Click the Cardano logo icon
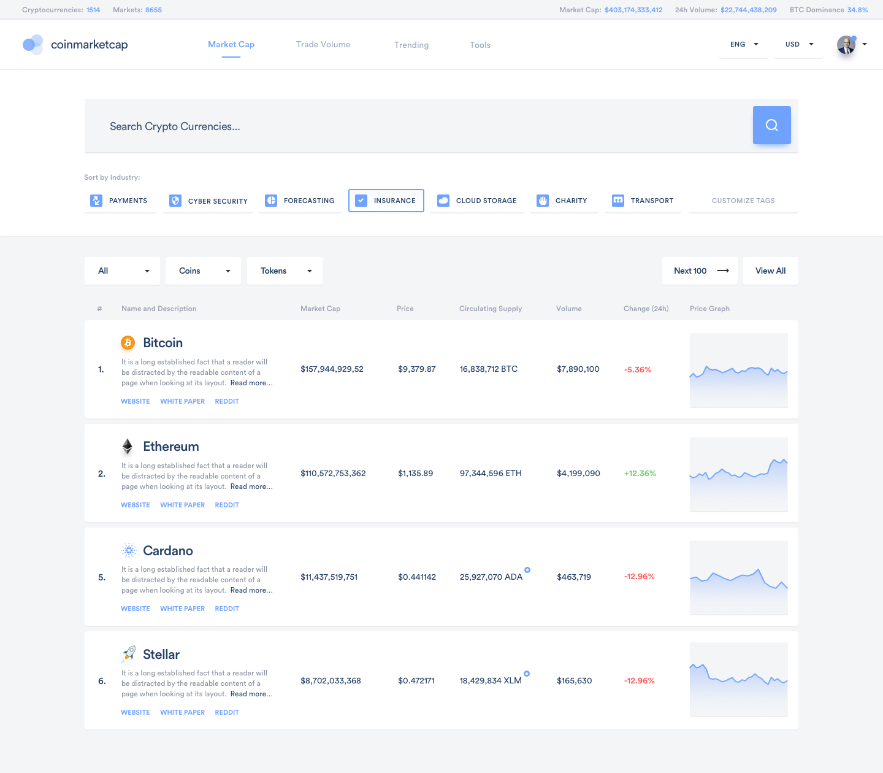This screenshot has width=883, height=773. 128,550
